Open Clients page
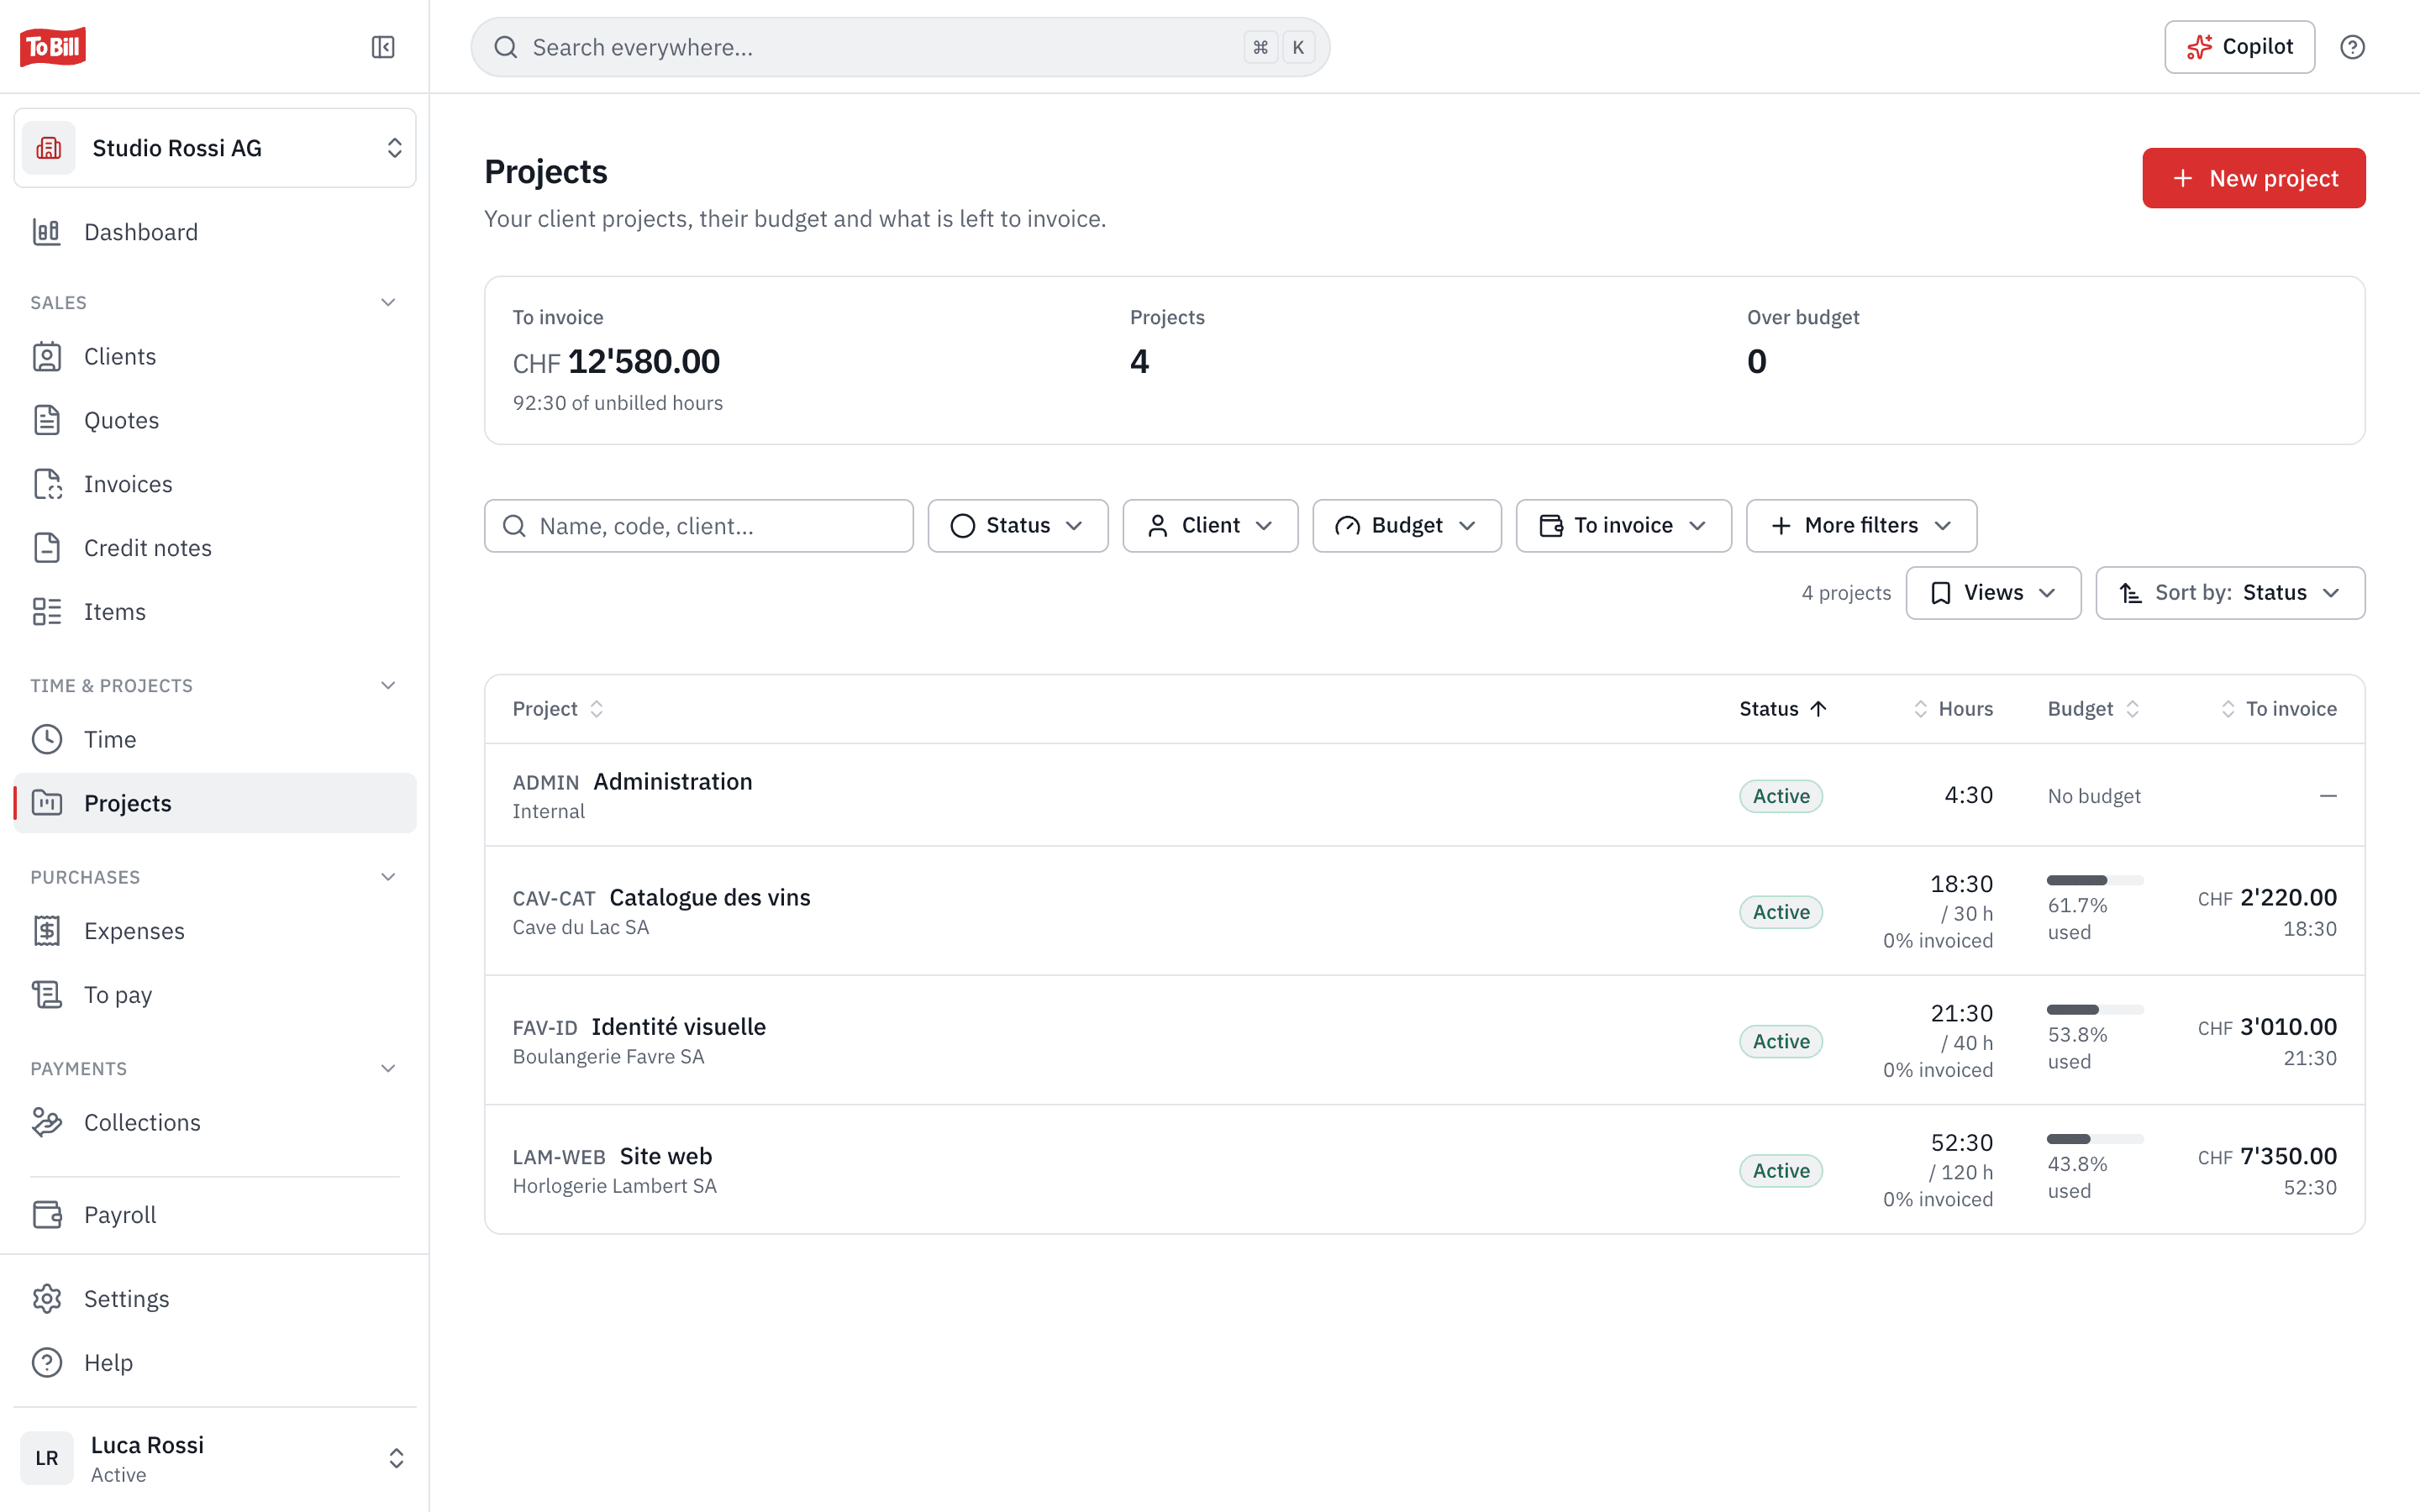 (215, 356)
